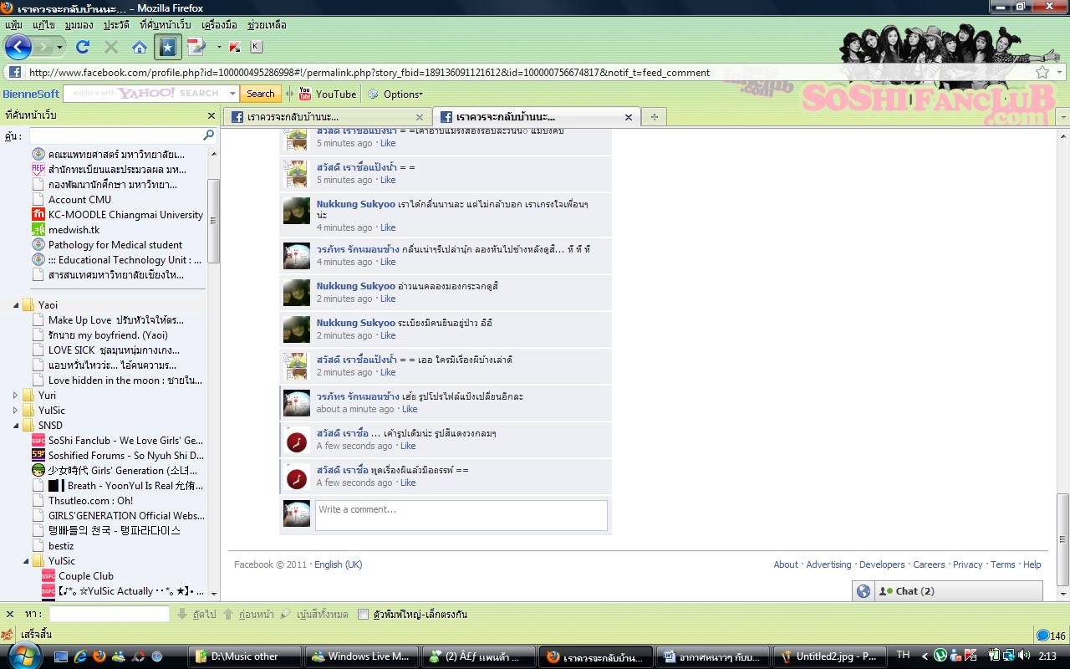Viewport: 1070px width, 669px height.
Task: Open the back/forward history dropdown arrow
Action: [59, 47]
